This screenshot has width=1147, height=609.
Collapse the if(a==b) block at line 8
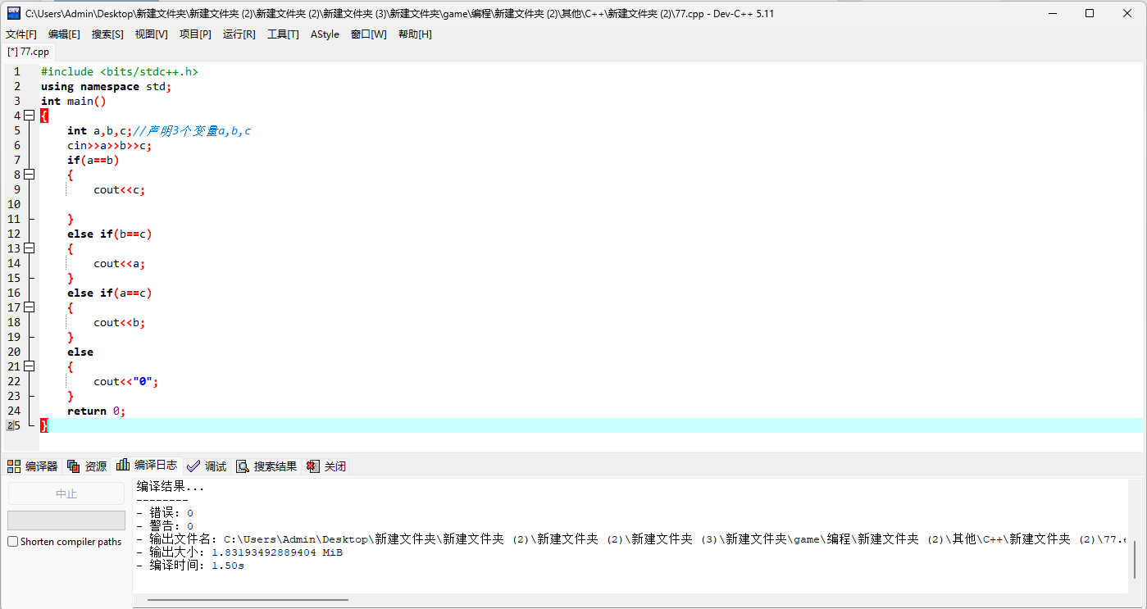[x=30, y=175]
